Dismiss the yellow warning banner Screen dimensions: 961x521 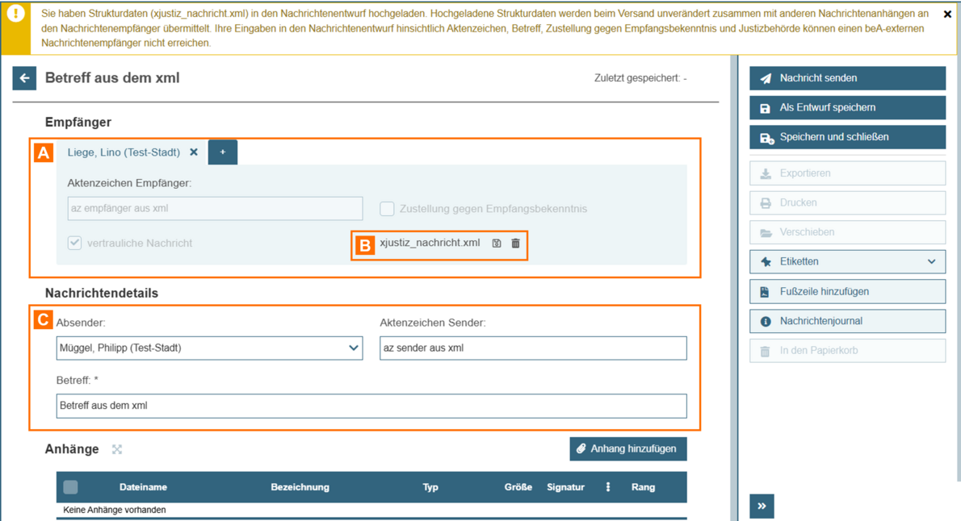click(x=947, y=15)
